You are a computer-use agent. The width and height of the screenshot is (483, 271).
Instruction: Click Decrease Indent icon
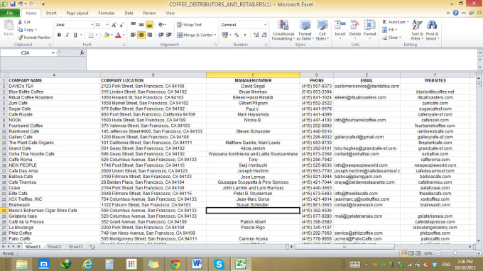161,35
